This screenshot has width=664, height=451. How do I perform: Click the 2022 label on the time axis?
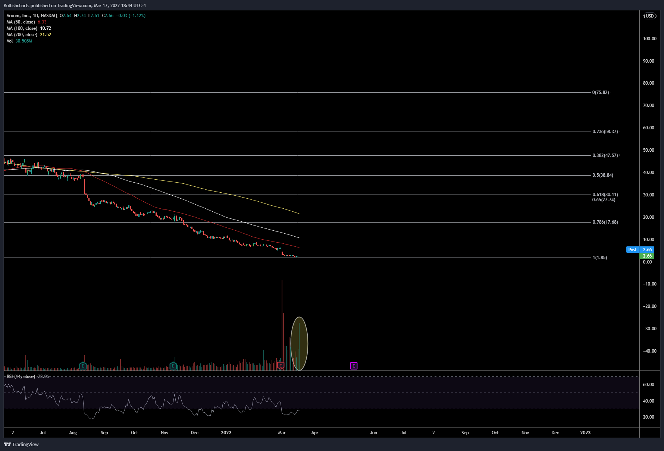226,433
